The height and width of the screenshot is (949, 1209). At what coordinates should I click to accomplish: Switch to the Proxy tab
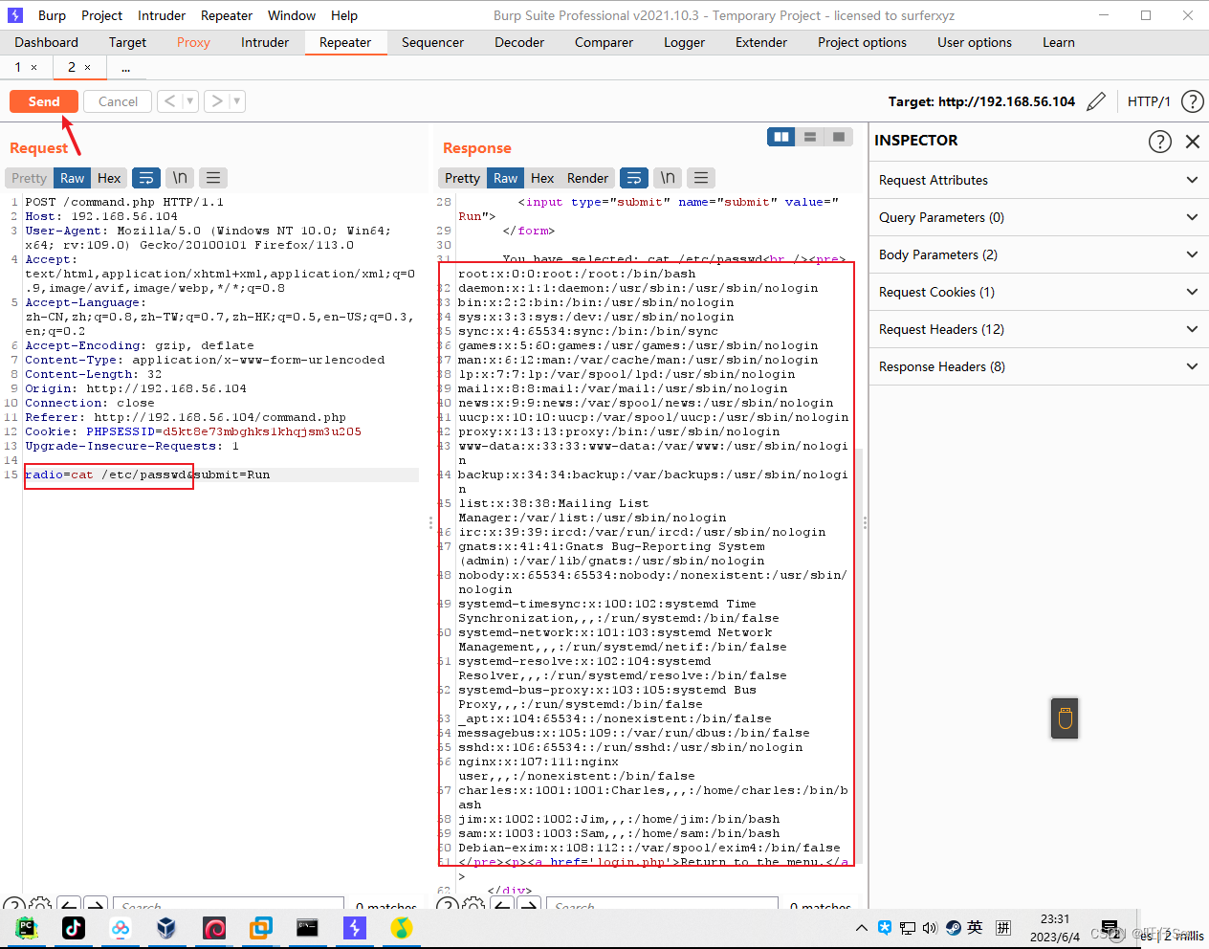193,42
